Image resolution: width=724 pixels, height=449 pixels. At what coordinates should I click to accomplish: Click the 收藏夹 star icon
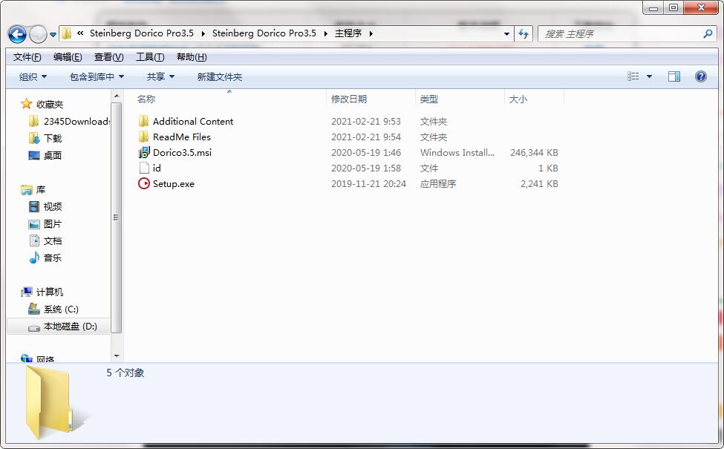[26, 104]
